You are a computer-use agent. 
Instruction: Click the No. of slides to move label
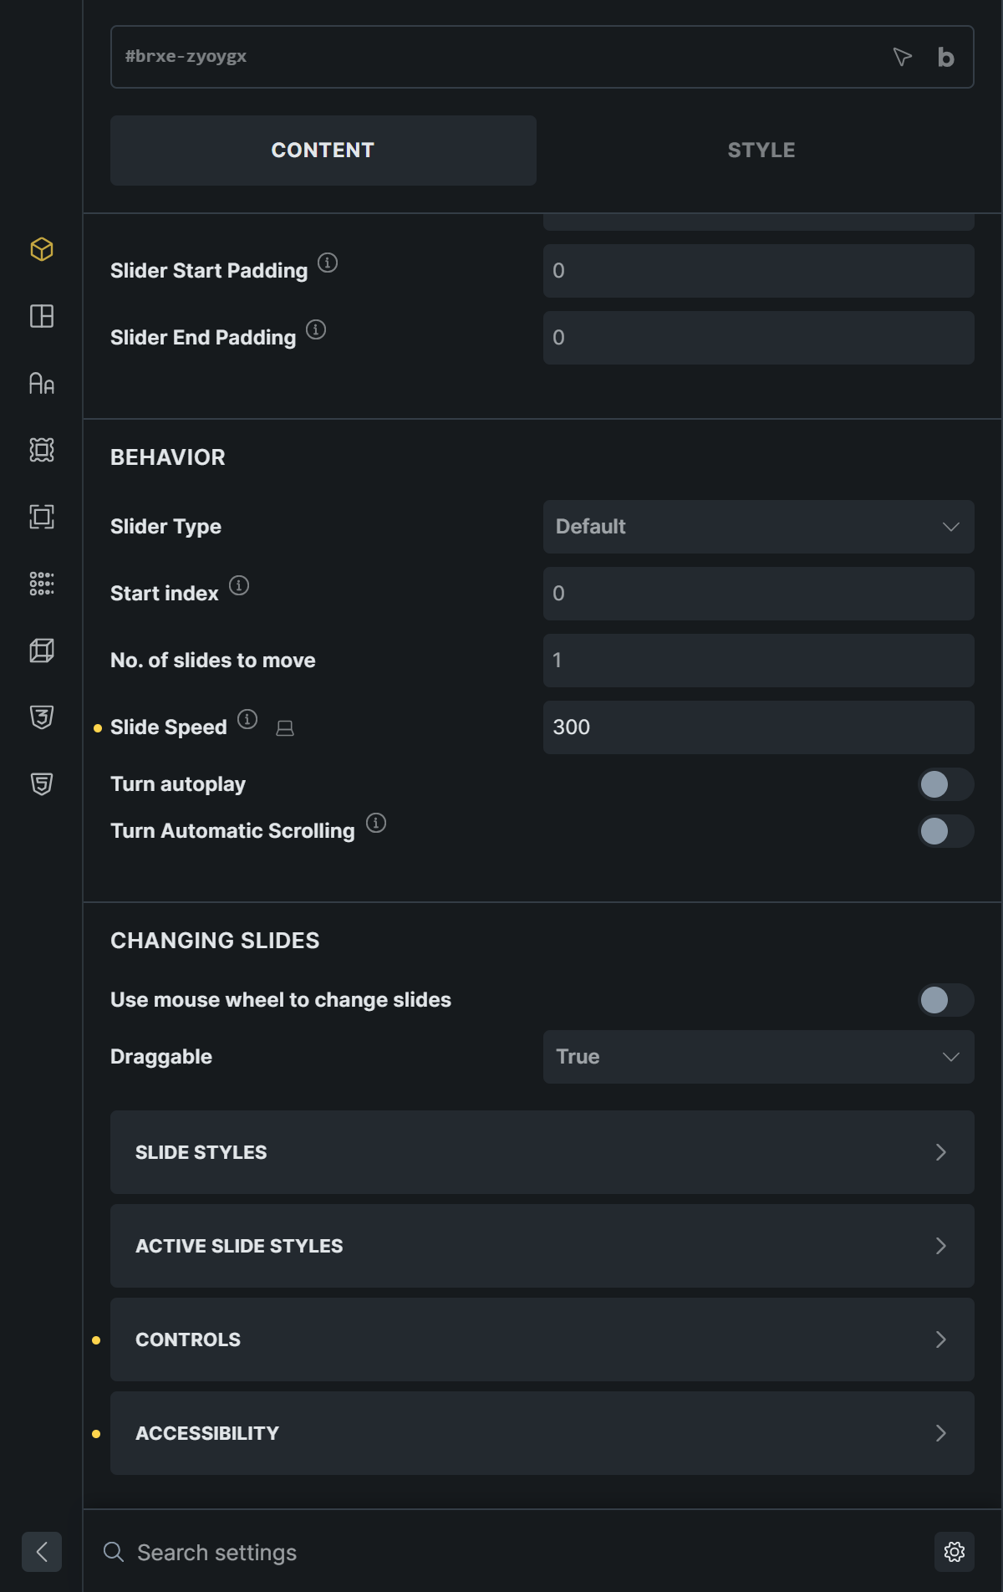(x=213, y=661)
